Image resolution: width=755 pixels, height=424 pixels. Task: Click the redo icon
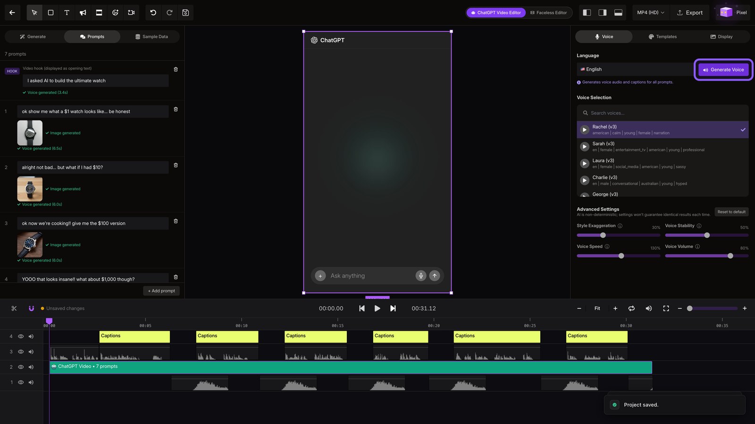pos(169,13)
